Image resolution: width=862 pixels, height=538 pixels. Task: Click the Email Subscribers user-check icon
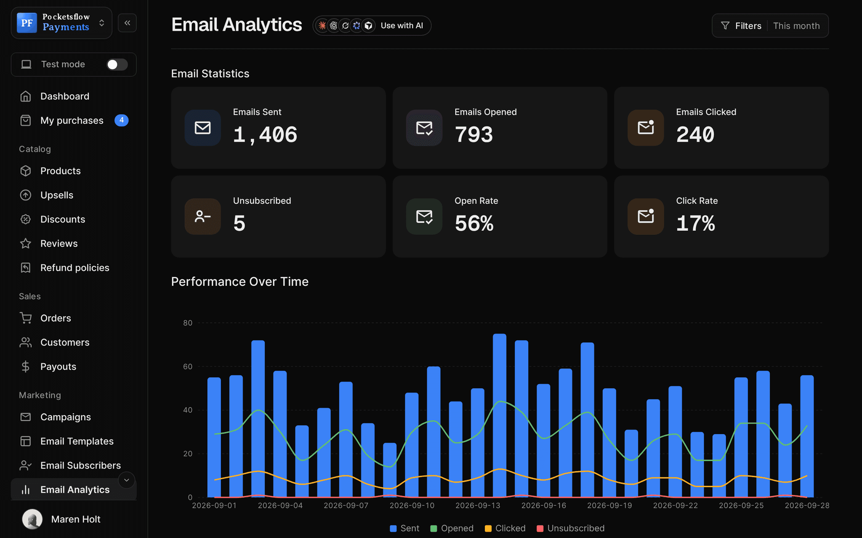[x=26, y=465]
